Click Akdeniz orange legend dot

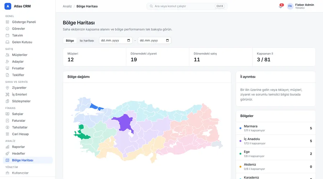coord(240,167)
